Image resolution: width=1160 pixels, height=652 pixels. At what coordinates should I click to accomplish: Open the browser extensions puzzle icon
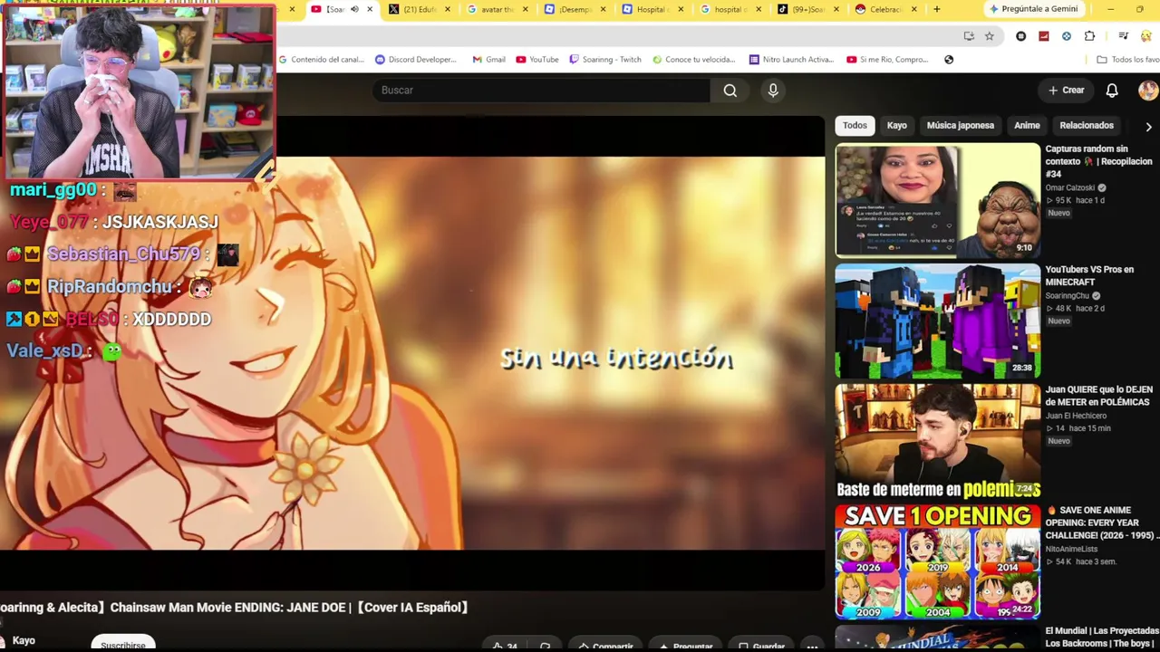(1089, 36)
